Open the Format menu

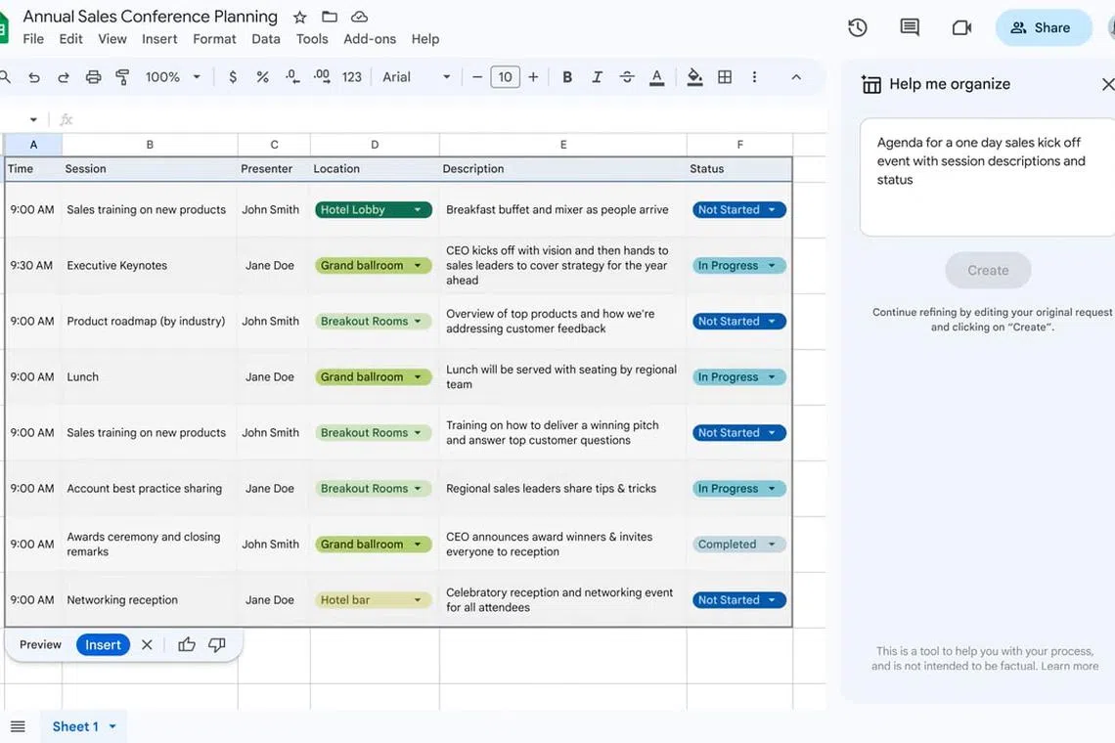(x=214, y=39)
